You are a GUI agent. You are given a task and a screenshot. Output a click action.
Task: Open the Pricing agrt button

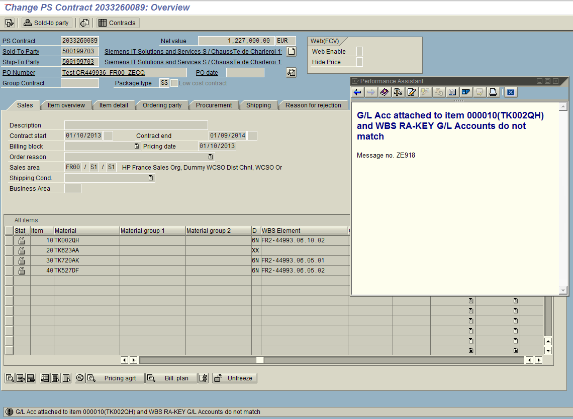tap(115, 378)
